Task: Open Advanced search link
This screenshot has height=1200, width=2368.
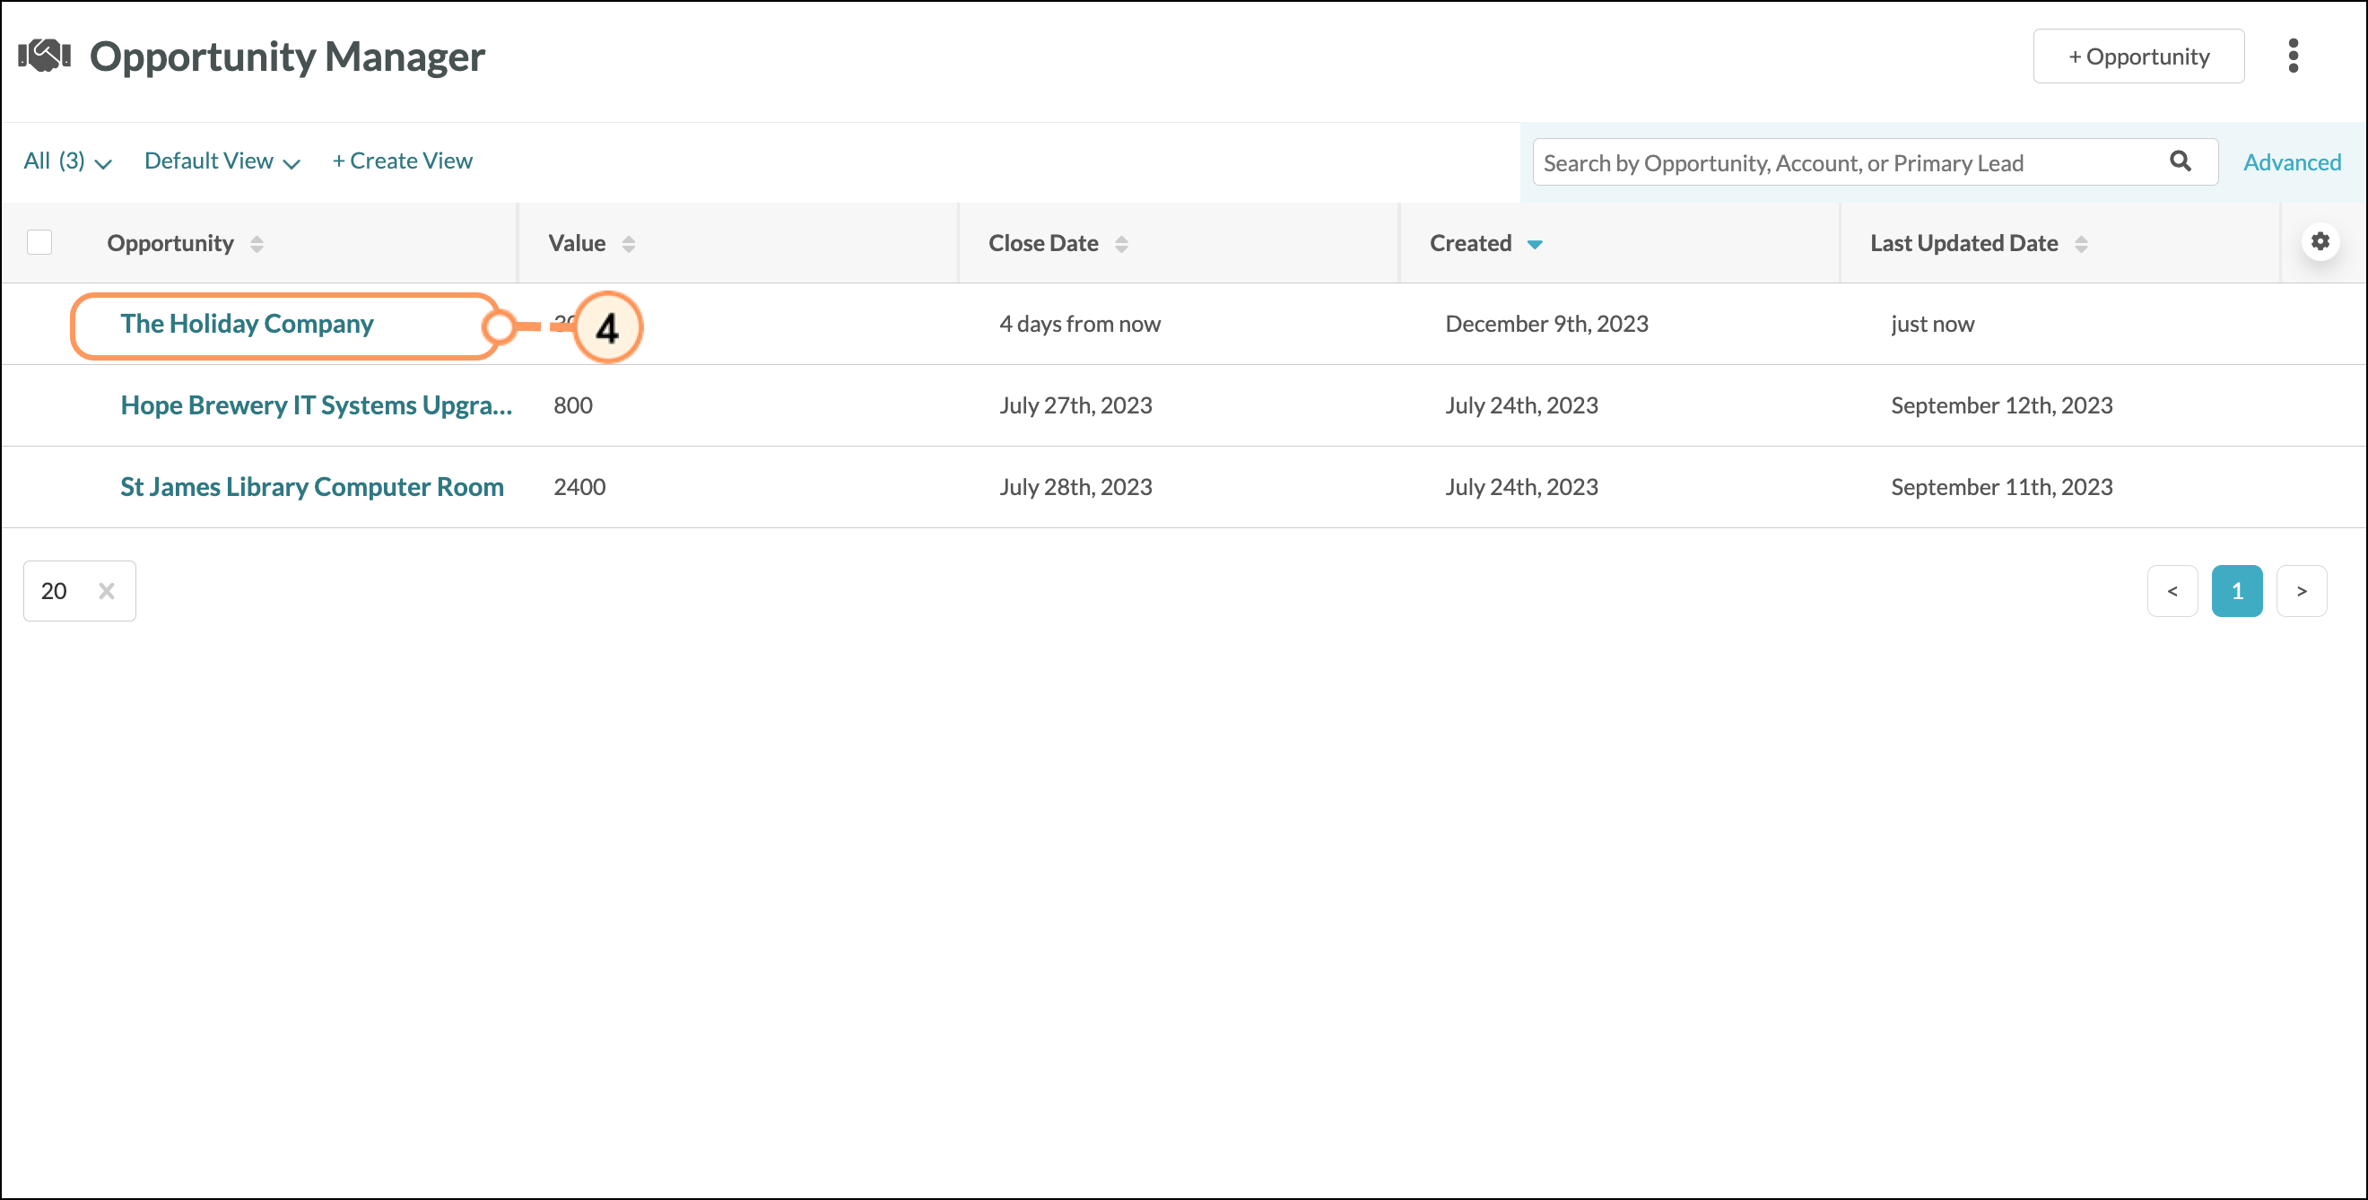Action: click(x=2292, y=162)
